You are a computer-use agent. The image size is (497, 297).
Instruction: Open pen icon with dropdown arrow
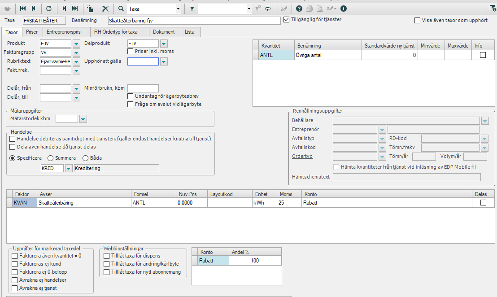point(331,9)
